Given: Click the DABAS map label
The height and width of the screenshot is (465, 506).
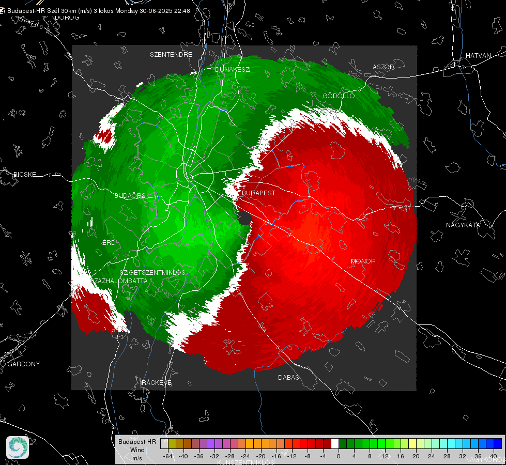Looking at the screenshot, I should coord(288,377).
